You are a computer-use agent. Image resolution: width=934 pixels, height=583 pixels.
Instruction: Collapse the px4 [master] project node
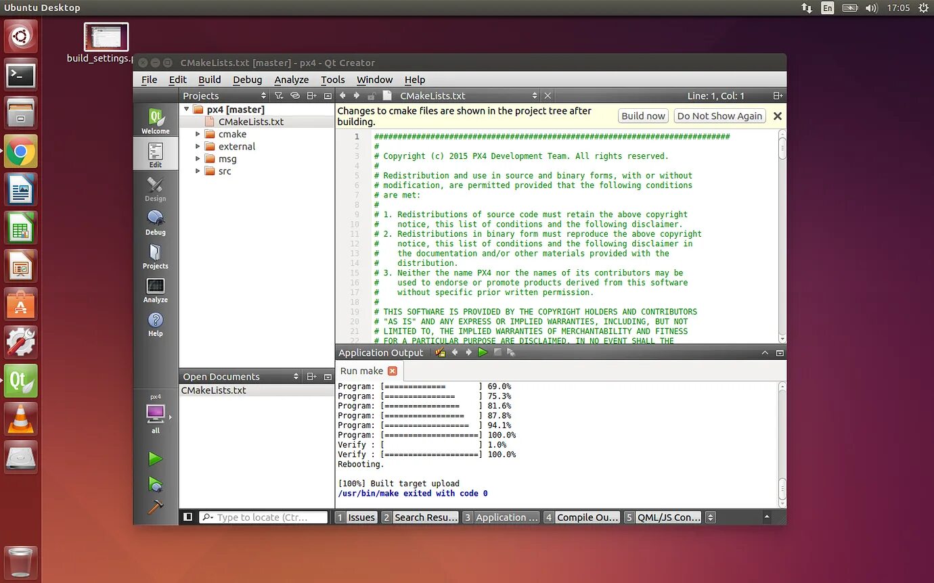[186, 110]
